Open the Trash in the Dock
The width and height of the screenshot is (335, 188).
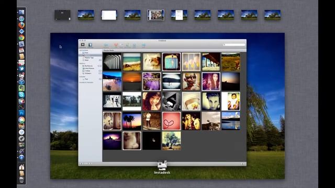coord(21,180)
